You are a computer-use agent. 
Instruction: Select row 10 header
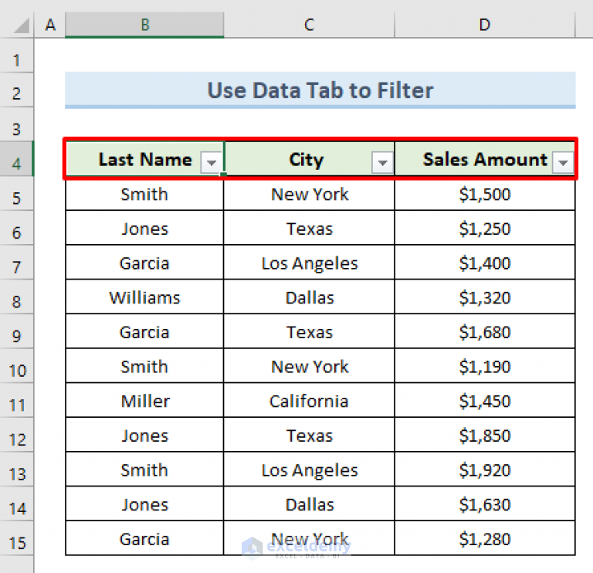(x=17, y=370)
